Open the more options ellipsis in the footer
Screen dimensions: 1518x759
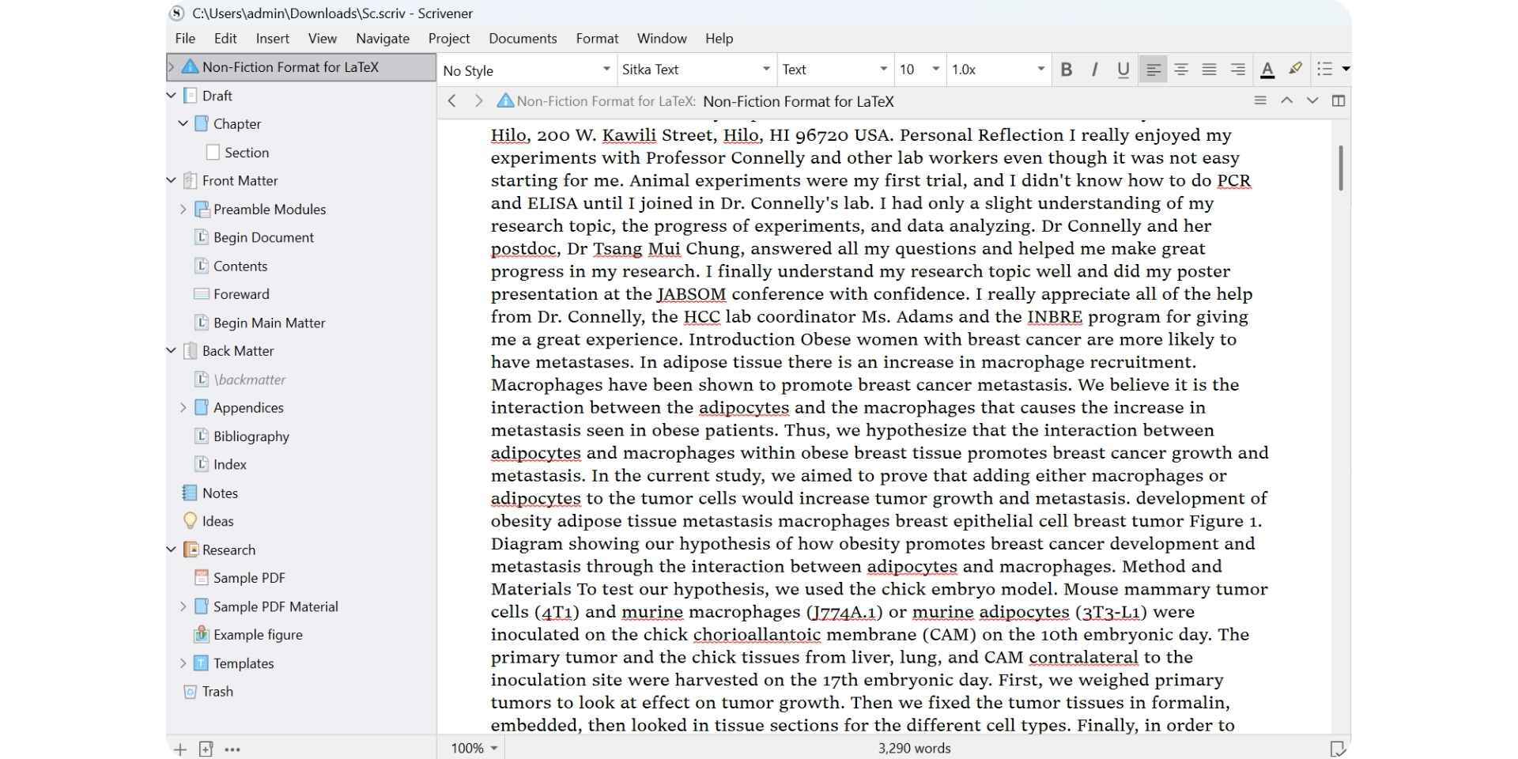pyautogui.click(x=232, y=749)
